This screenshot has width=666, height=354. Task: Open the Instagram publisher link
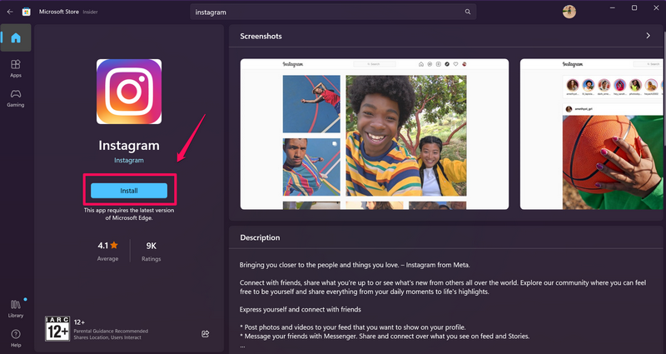129,160
